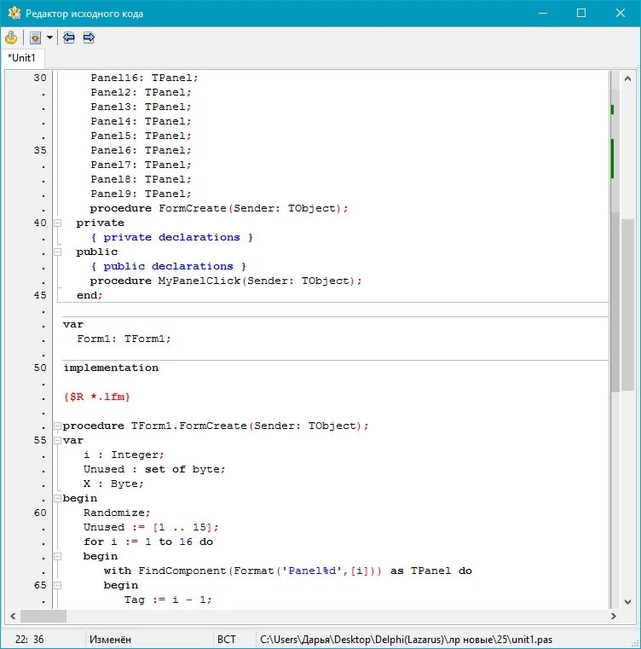
Task: Click the 'private' keyword line
Action: 100,223
